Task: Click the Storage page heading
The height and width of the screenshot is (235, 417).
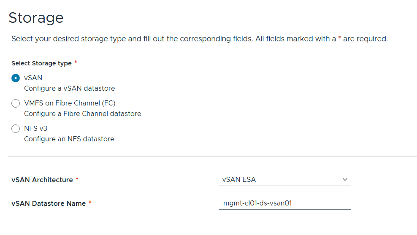Action: pos(36,18)
